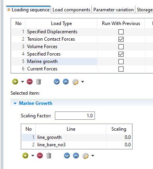
Task: Remove selected line from Marine Growth table
Action: (x=40, y=156)
